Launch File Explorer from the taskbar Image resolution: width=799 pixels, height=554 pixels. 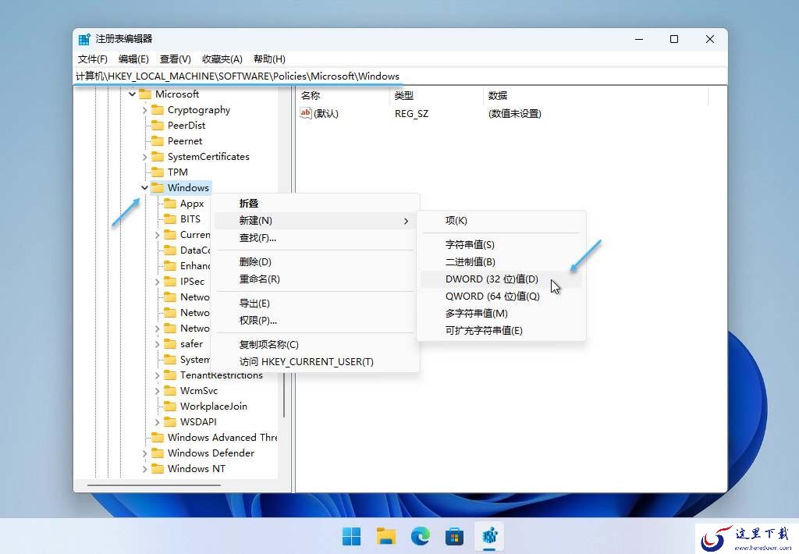point(386,536)
